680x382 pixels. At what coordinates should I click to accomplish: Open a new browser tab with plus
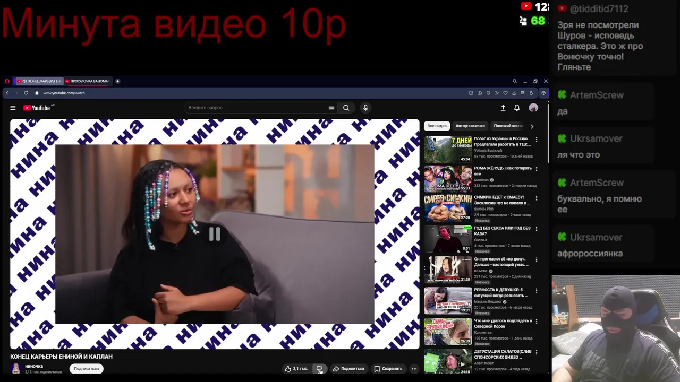click(x=117, y=81)
